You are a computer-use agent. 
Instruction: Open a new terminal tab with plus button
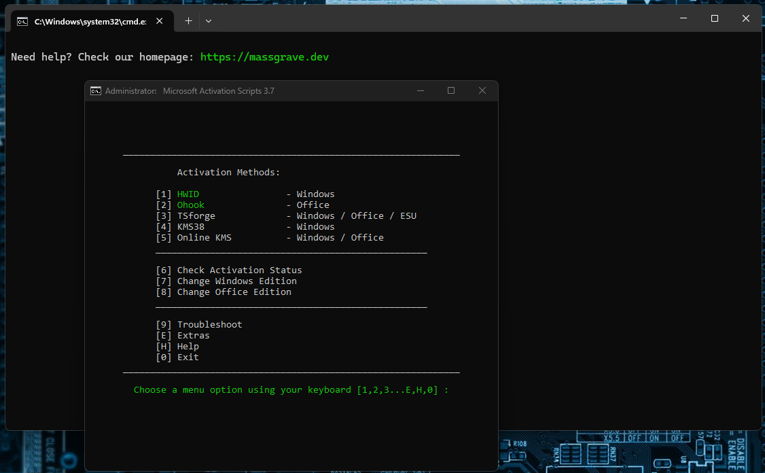tap(188, 21)
